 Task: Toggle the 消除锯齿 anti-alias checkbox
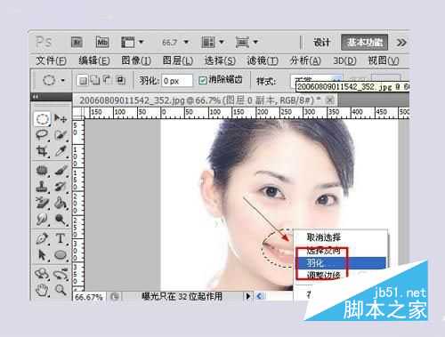pos(203,80)
